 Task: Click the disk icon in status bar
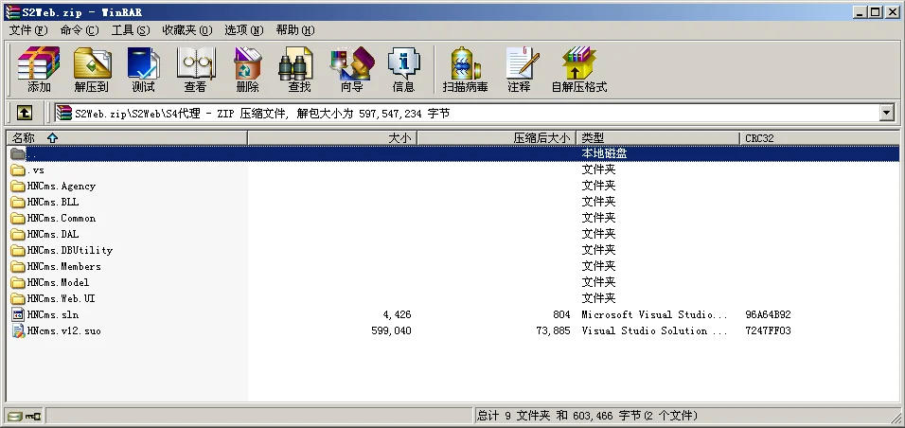pyautogui.click(x=14, y=416)
